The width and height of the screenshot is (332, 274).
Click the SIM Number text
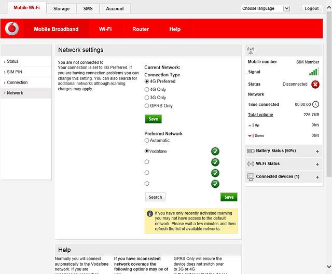tap(308, 62)
